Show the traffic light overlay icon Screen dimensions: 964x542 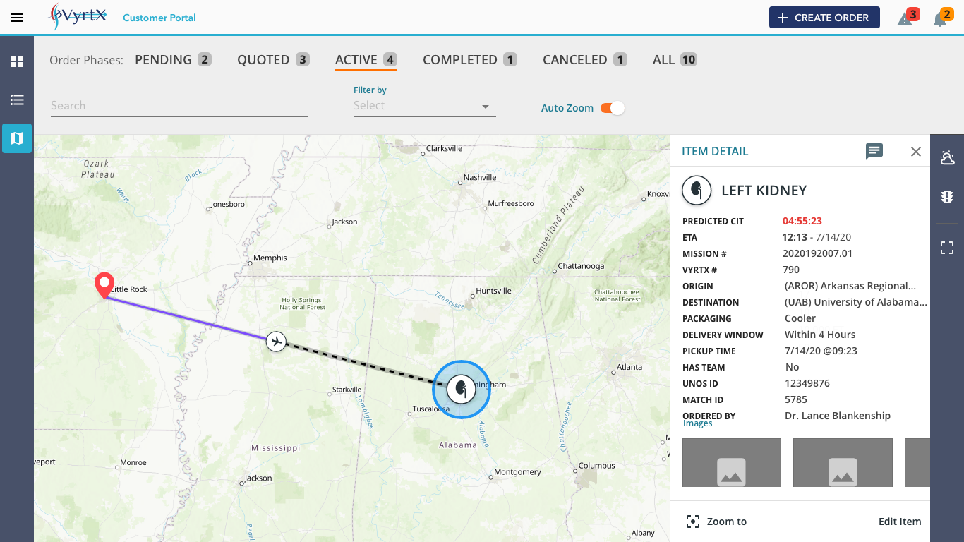coord(947,197)
